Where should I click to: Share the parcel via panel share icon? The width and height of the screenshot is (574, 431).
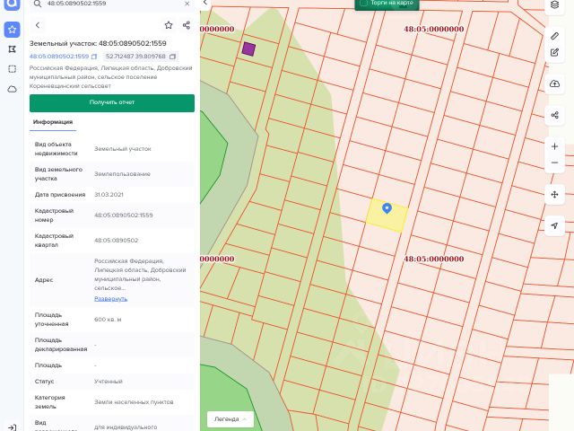click(187, 25)
